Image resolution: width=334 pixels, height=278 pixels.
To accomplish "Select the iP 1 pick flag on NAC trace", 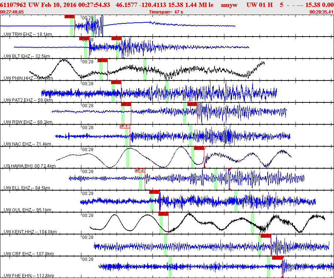I will coord(125,126).
